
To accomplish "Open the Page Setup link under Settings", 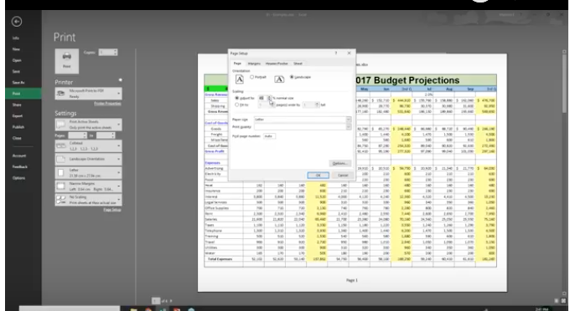I will pyautogui.click(x=112, y=210).
